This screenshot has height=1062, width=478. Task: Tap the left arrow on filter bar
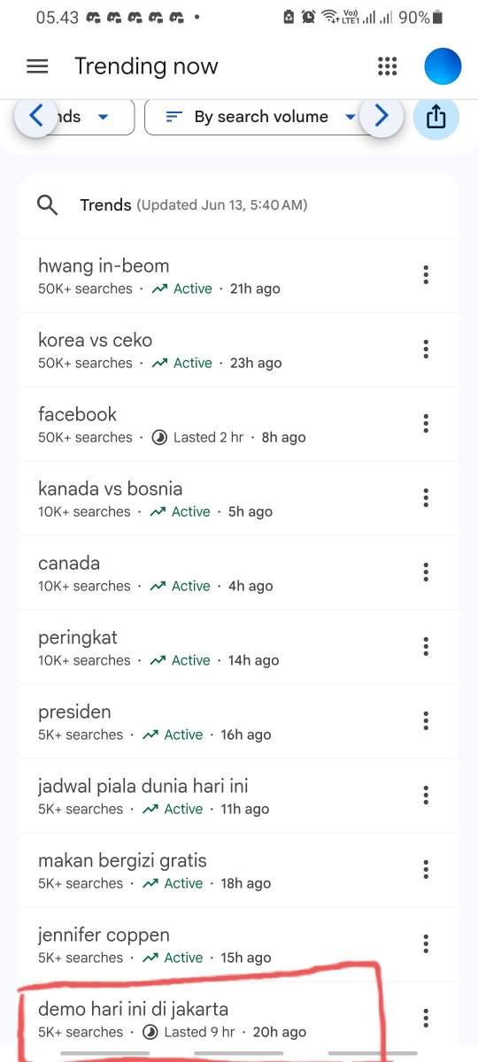(x=36, y=116)
